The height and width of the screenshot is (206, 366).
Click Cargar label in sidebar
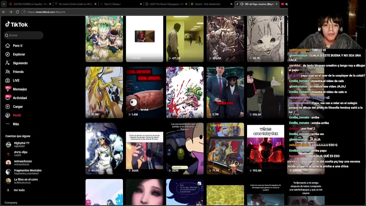tap(18, 107)
